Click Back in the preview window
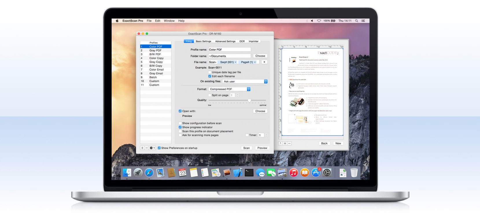Screen dimensions: 480x220 324,143
